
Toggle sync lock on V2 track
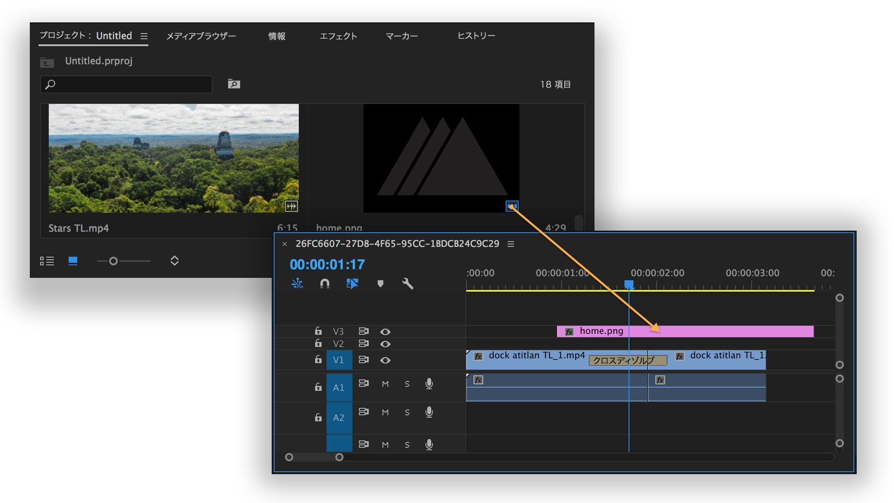coord(364,343)
